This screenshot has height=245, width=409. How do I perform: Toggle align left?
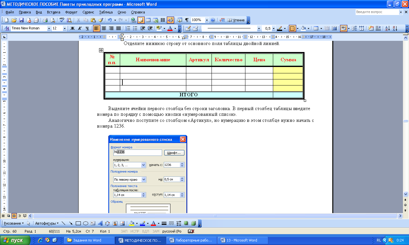(96, 28)
